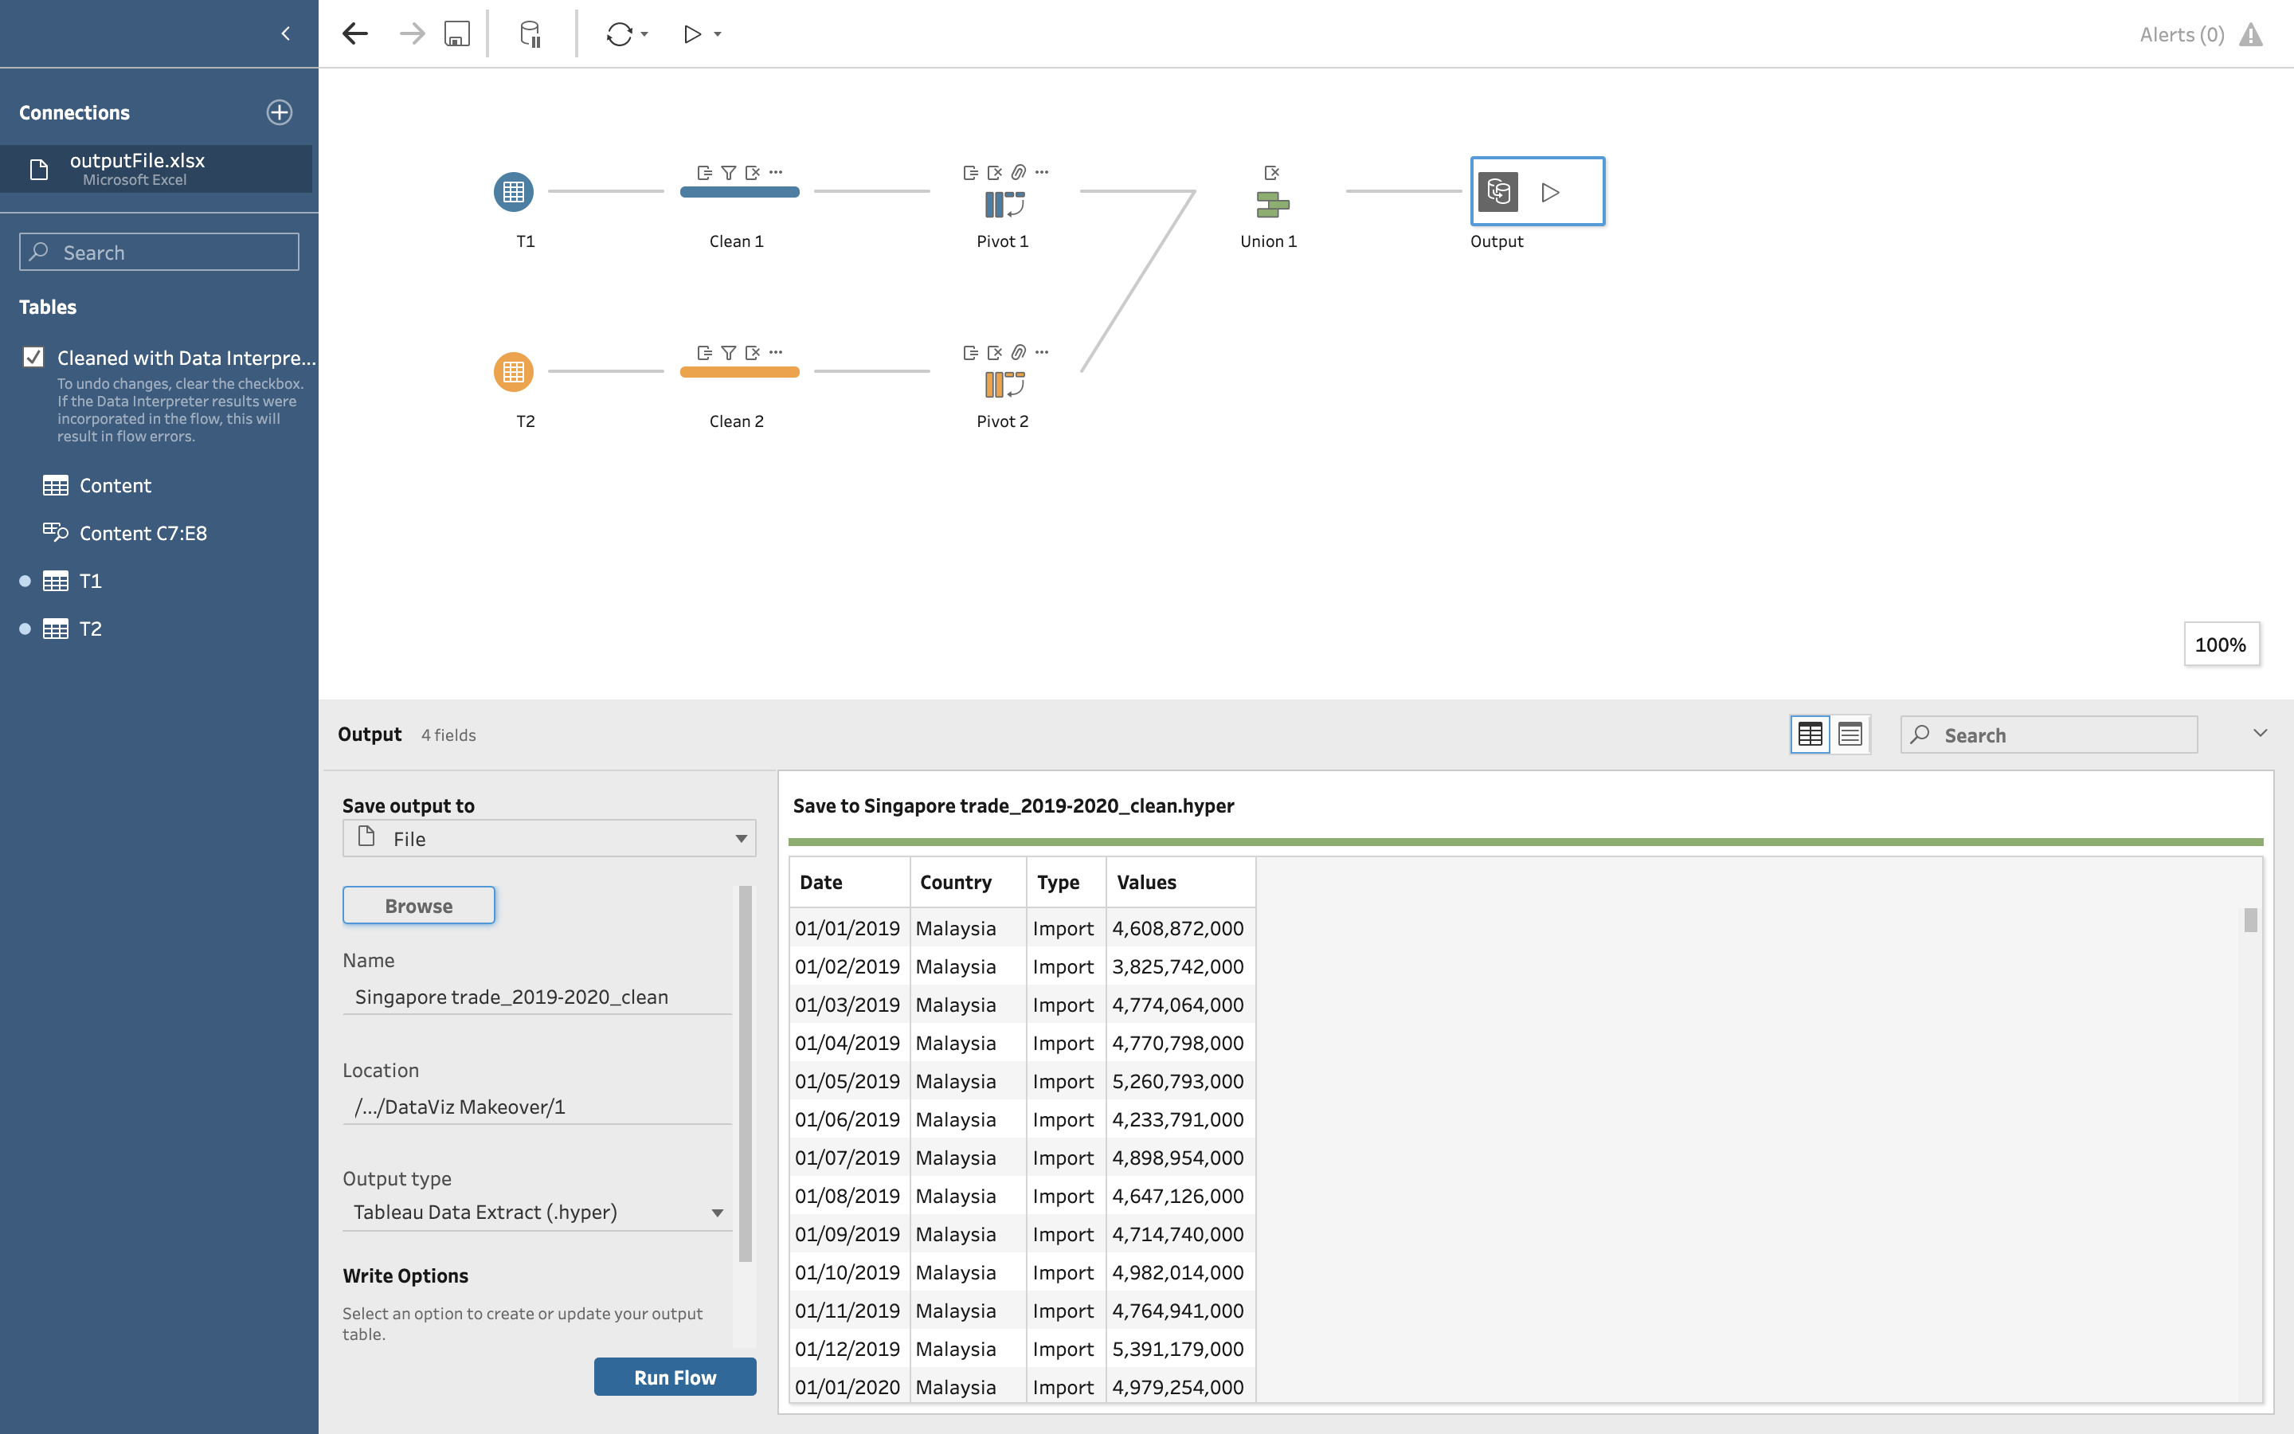The image size is (2294, 1434).
Task: Click the Run Flow button
Action: coord(675,1377)
